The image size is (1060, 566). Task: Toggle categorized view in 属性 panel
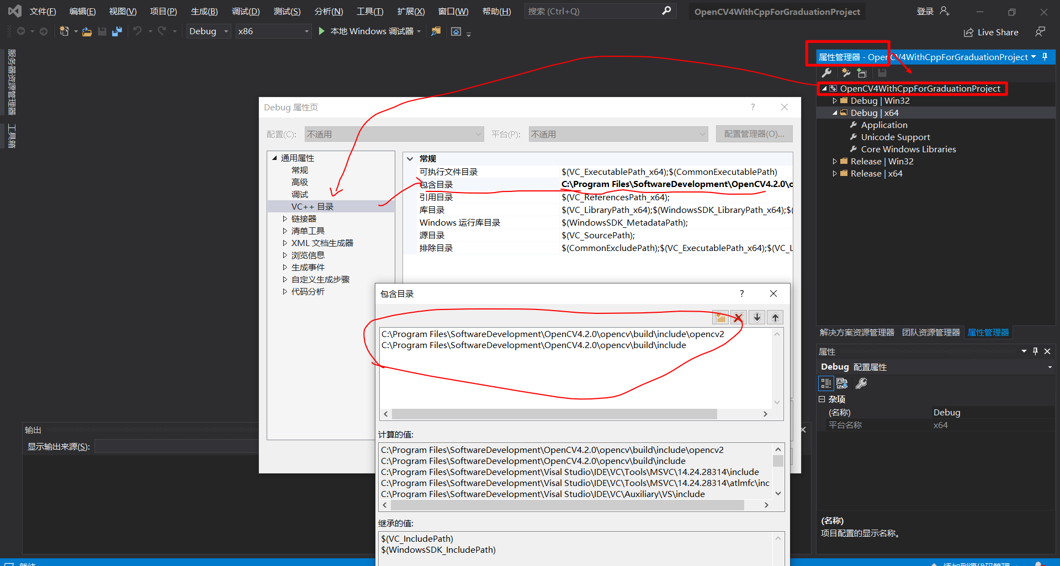826,383
